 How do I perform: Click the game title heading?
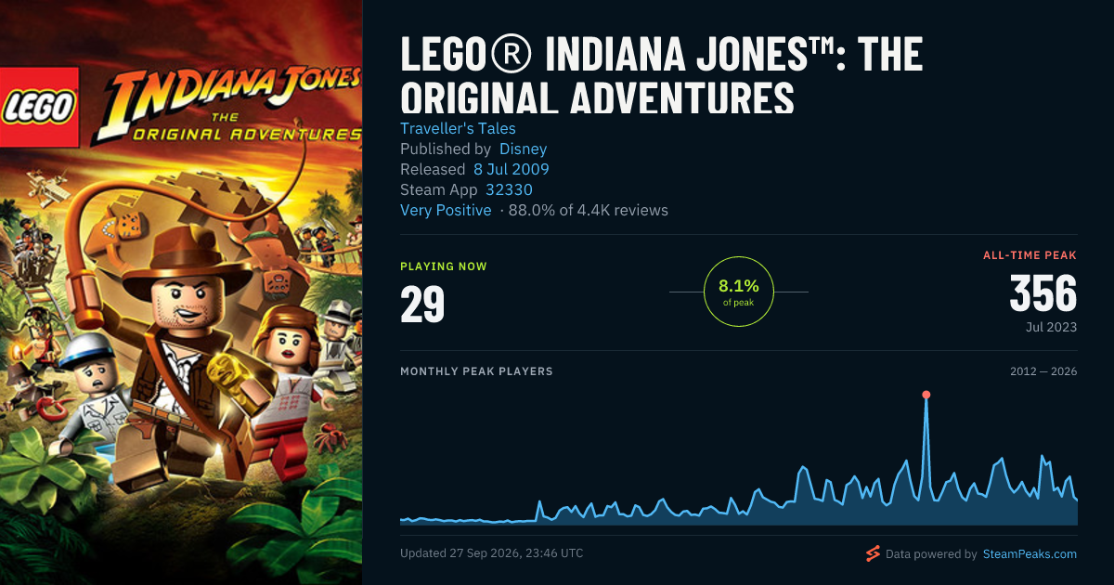click(661, 76)
